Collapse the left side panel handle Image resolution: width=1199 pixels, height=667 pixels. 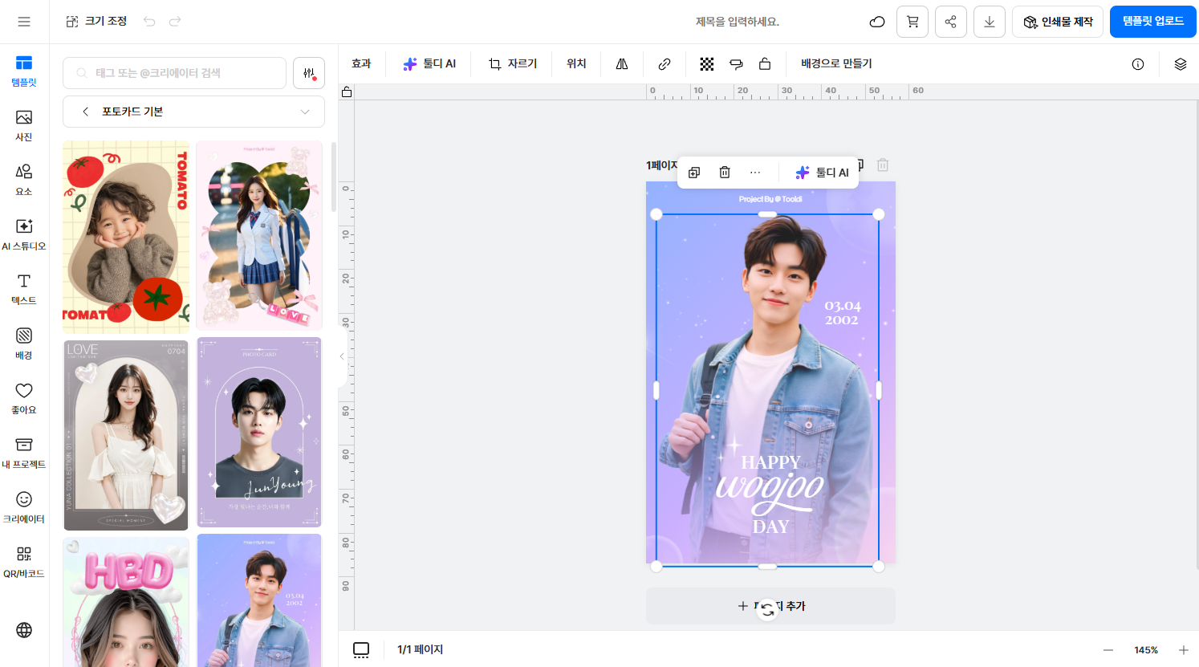click(343, 356)
